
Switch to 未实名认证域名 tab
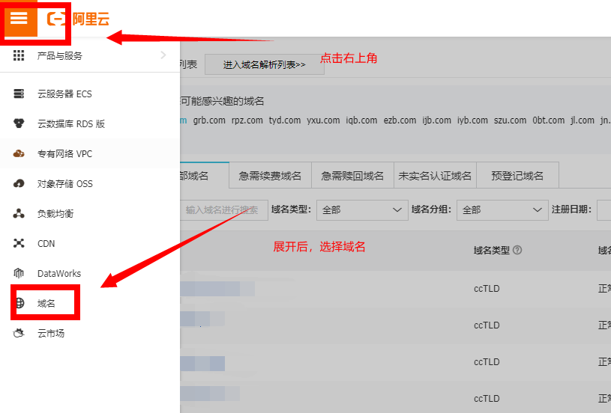coord(435,176)
